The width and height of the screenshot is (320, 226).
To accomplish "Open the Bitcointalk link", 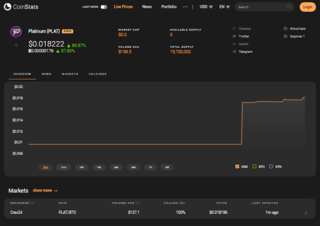I will coord(298,29).
